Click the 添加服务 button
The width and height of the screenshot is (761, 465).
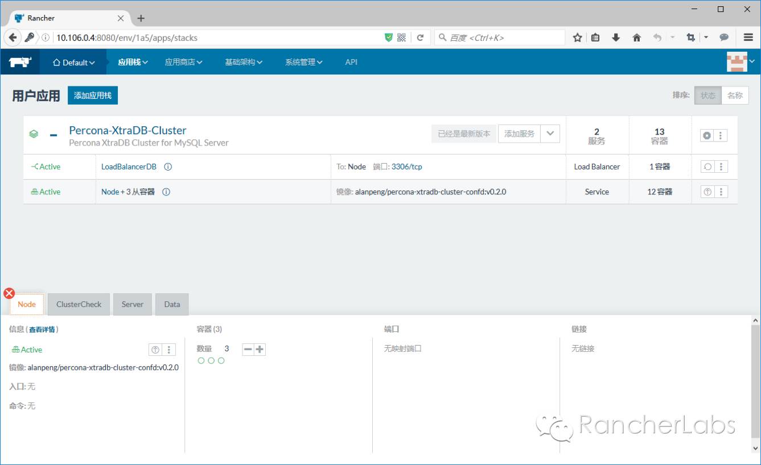point(519,134)
